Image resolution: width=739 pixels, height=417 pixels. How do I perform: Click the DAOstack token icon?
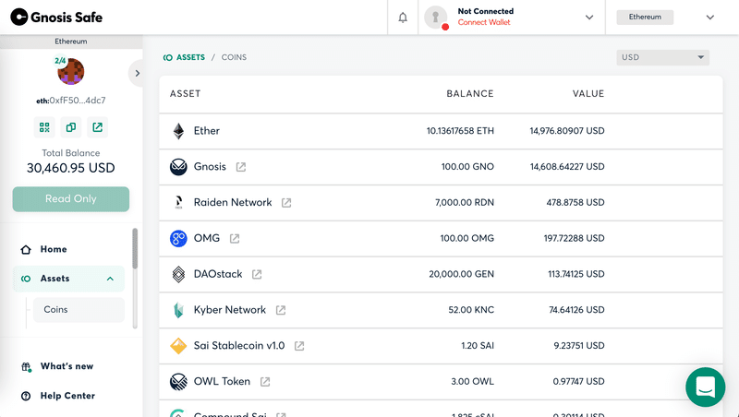178,274
